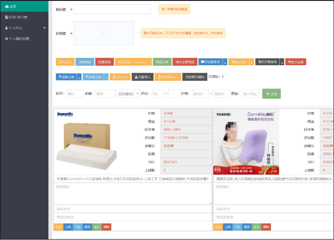Sort with the 好评率排序 button
The image size is (334, 240).
point(267,62)
